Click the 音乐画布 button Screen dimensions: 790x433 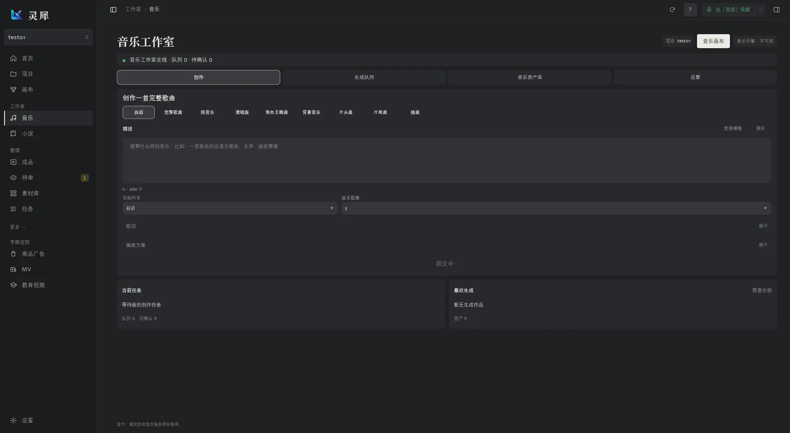[x=713, y=41]
